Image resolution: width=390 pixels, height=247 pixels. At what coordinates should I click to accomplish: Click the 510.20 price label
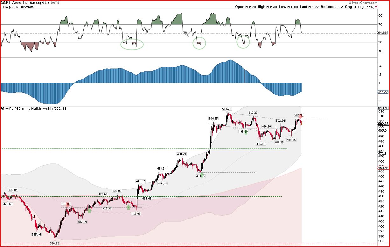253,113
